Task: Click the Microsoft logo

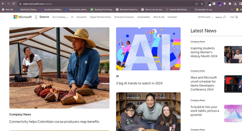Action: [x=23, y=17]
